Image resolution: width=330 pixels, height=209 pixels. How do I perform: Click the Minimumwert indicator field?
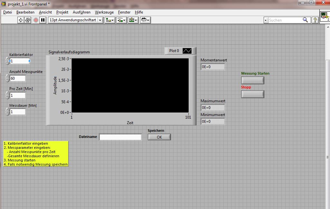[212, 122]
